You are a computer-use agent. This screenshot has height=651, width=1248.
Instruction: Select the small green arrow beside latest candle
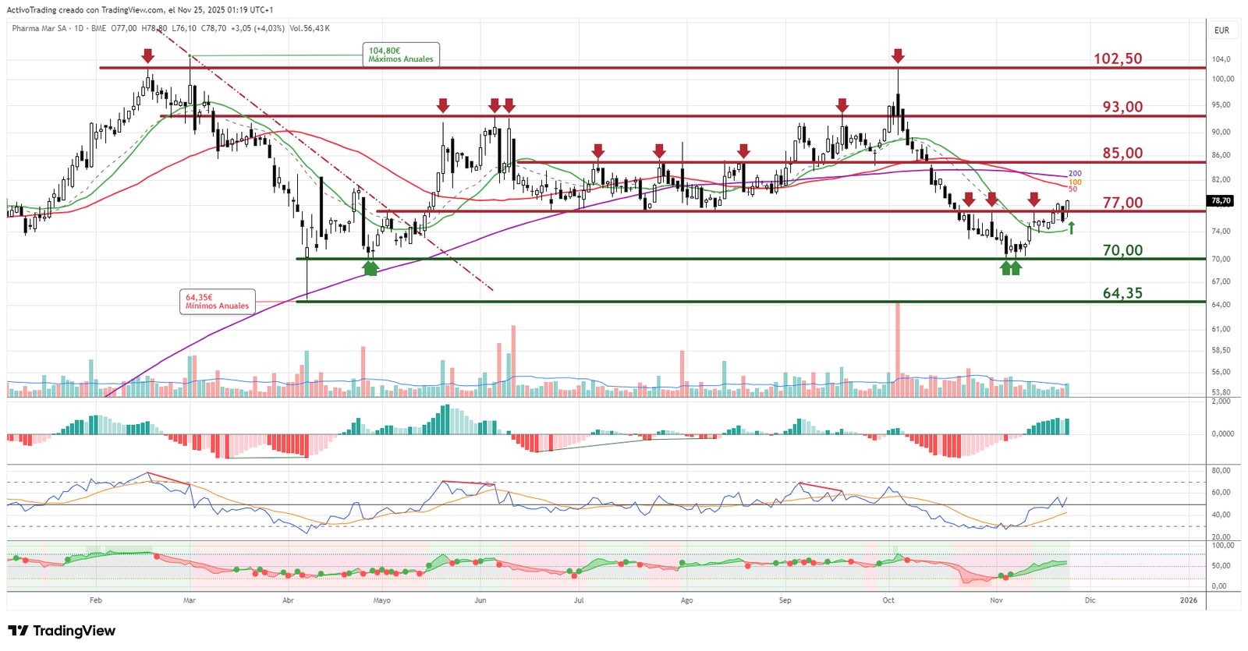(1072, 228)
